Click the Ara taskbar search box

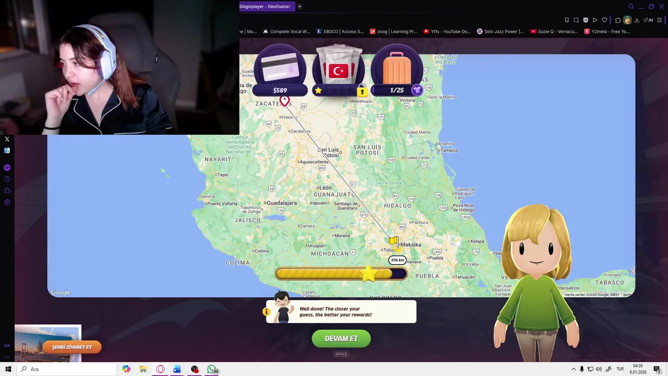pyautogui.click(x=66, y=369)
